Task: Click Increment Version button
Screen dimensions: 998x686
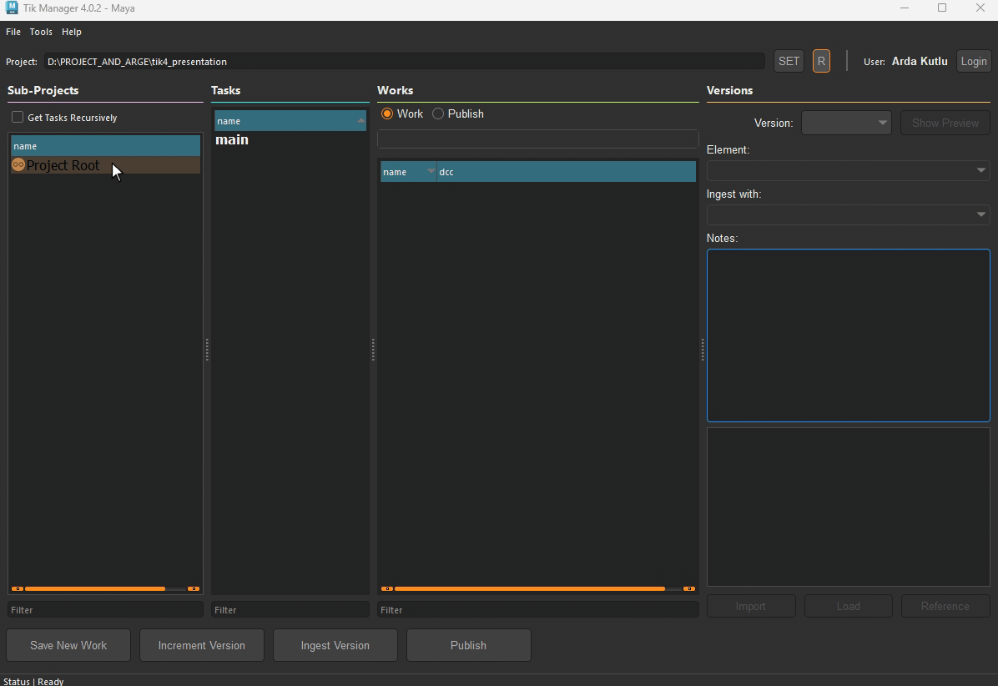Action: point(202,645)
